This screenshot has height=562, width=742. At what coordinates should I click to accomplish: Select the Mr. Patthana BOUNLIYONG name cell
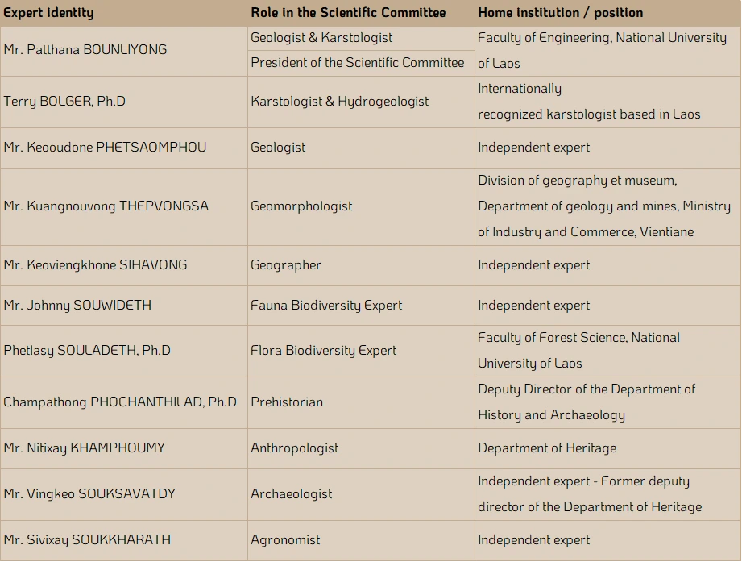(x=124, y=51)
